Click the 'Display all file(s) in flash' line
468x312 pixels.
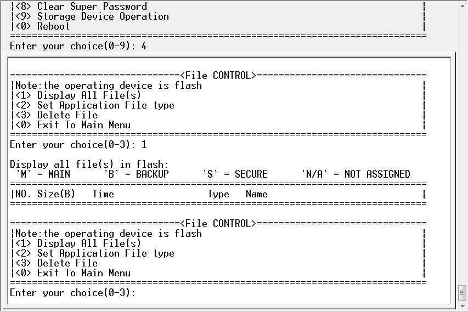(89, 164)
